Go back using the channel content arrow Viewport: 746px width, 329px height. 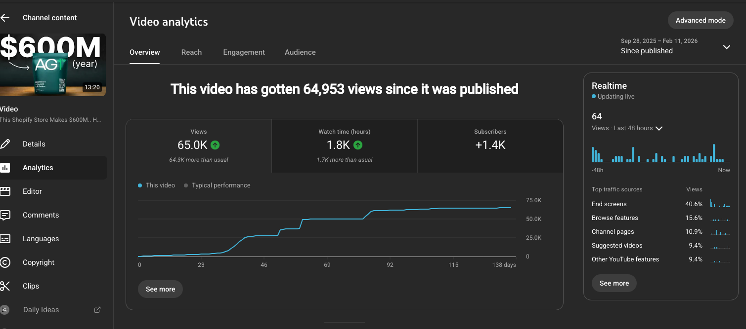pos(5,17)
